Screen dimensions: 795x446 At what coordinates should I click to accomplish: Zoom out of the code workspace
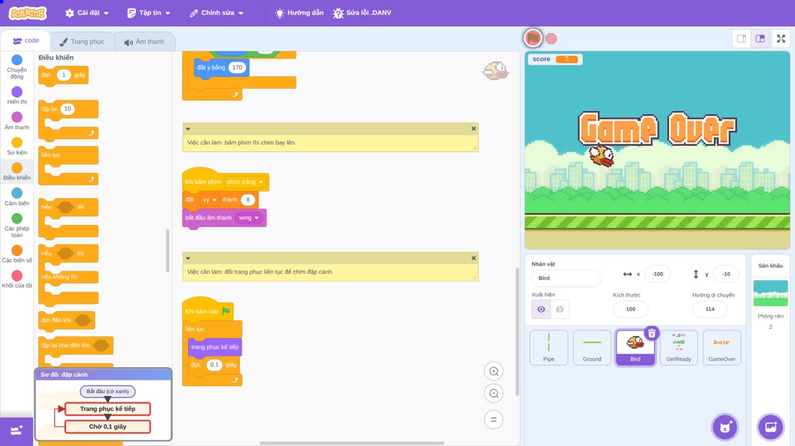point(494,393)
